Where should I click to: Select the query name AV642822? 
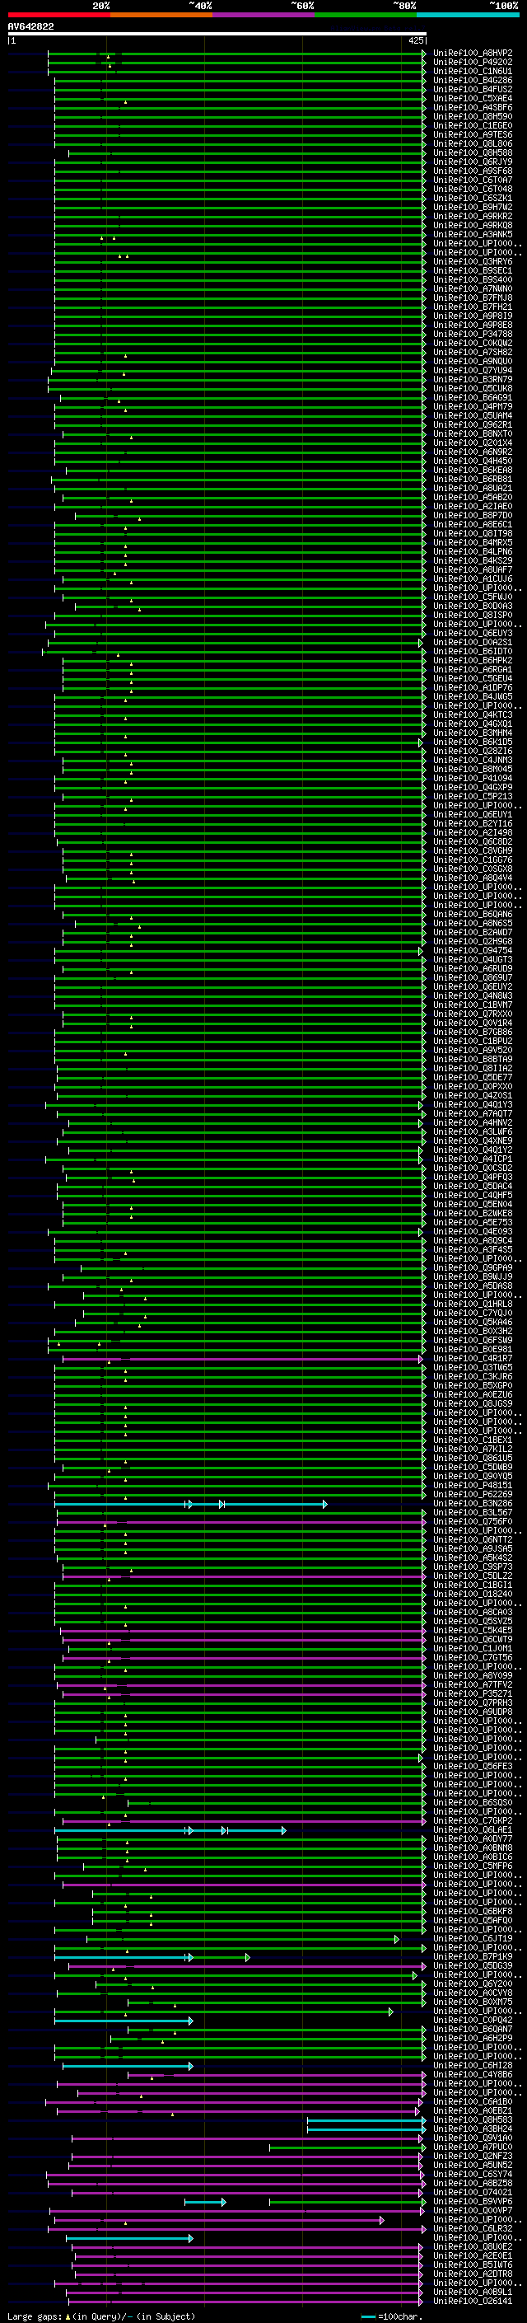point(30,26)
